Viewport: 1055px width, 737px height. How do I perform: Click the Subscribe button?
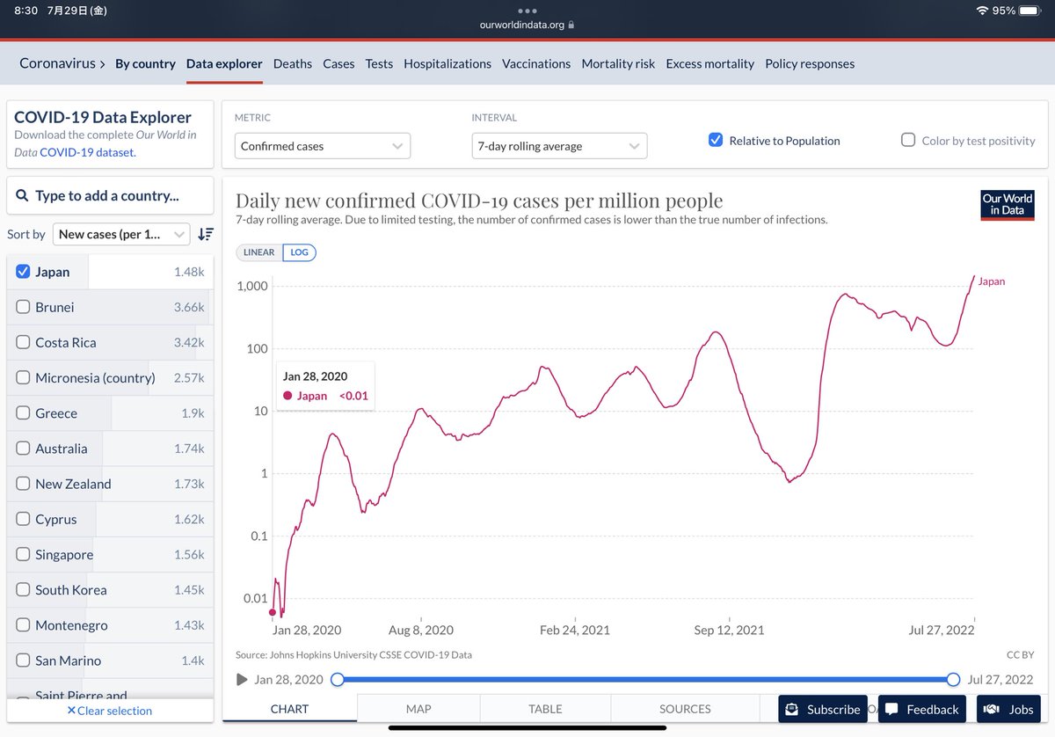click(x=823, y=709)
